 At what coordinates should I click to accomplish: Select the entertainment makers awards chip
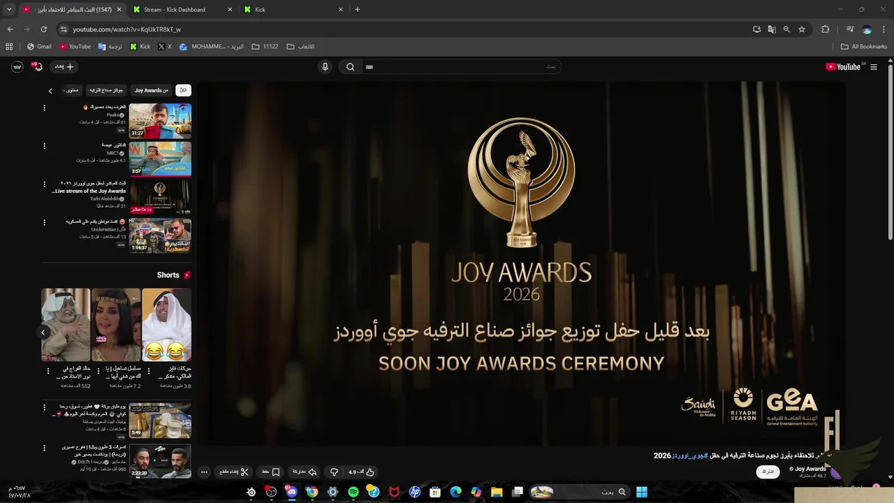click(106, 90)
